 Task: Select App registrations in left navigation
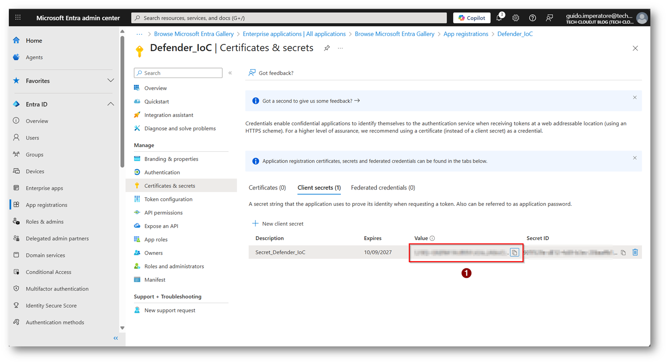click(46, 205)
